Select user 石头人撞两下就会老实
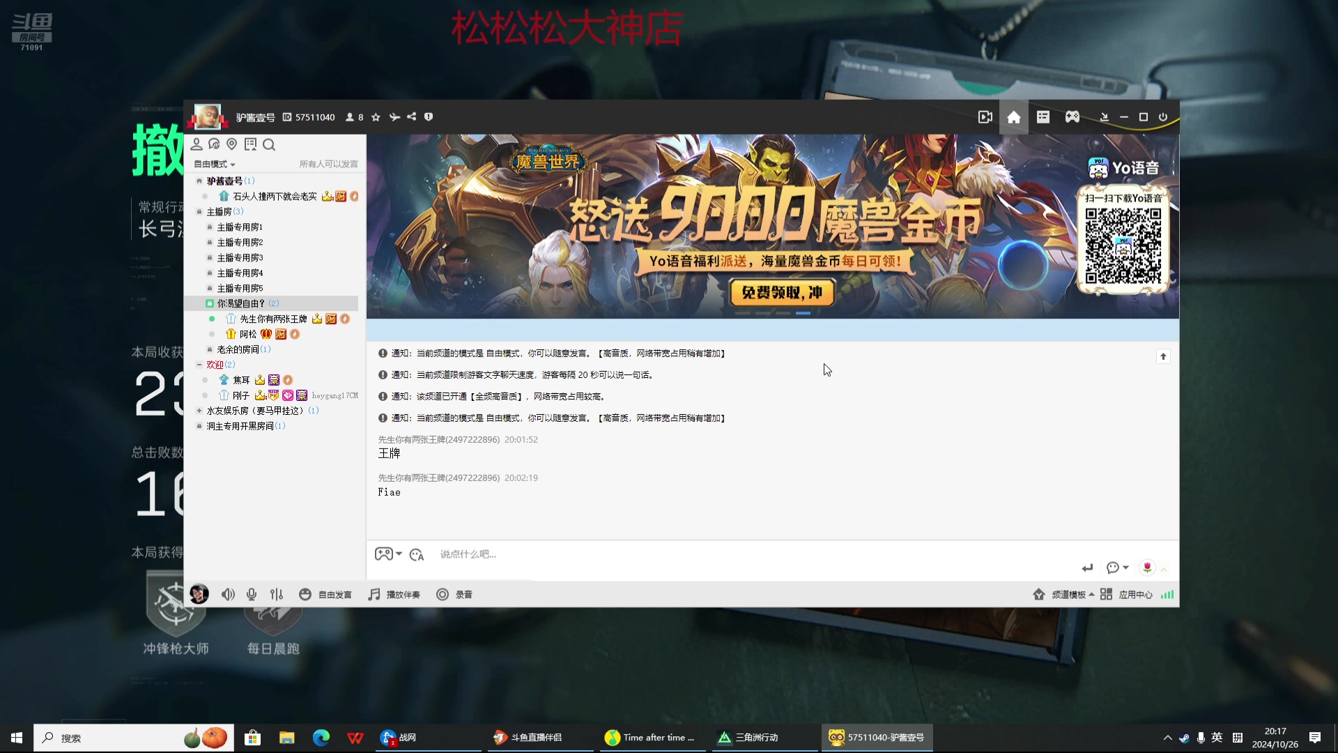The width and height of the screenshot is (1338, 753). pyautogui.click(x=275, y=197)
